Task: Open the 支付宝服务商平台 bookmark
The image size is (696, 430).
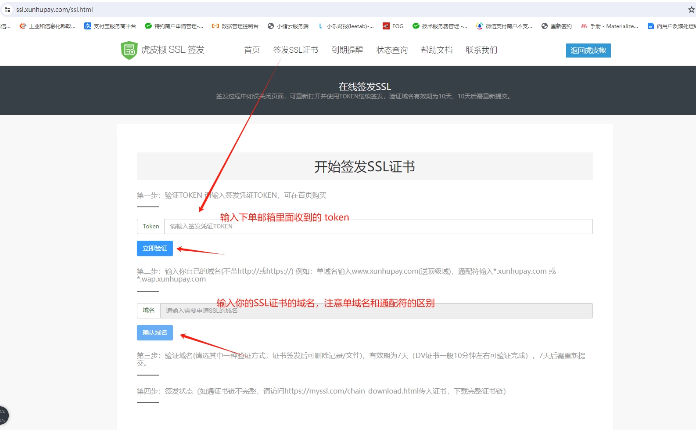Action: 110,26
